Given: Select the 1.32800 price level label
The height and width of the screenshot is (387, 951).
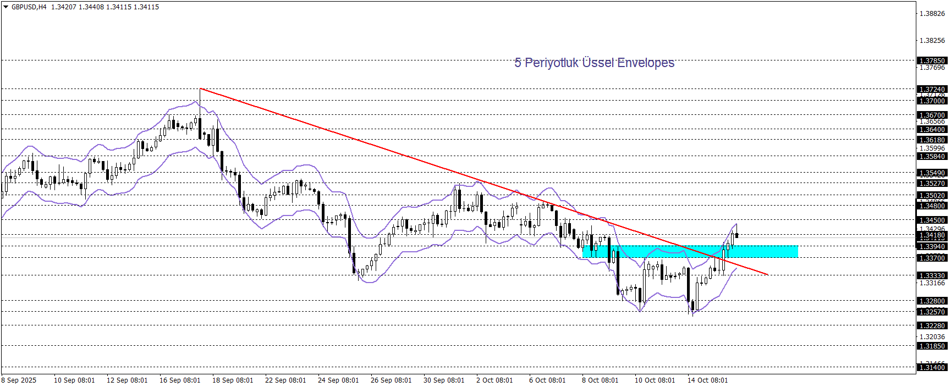Looking at the screenshot, I should [x=932, y=301].
